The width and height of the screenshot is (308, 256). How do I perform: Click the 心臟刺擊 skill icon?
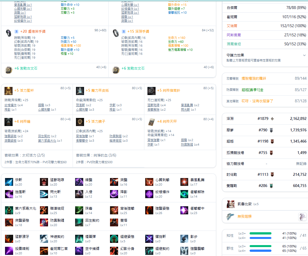click(x=149, y=182)
